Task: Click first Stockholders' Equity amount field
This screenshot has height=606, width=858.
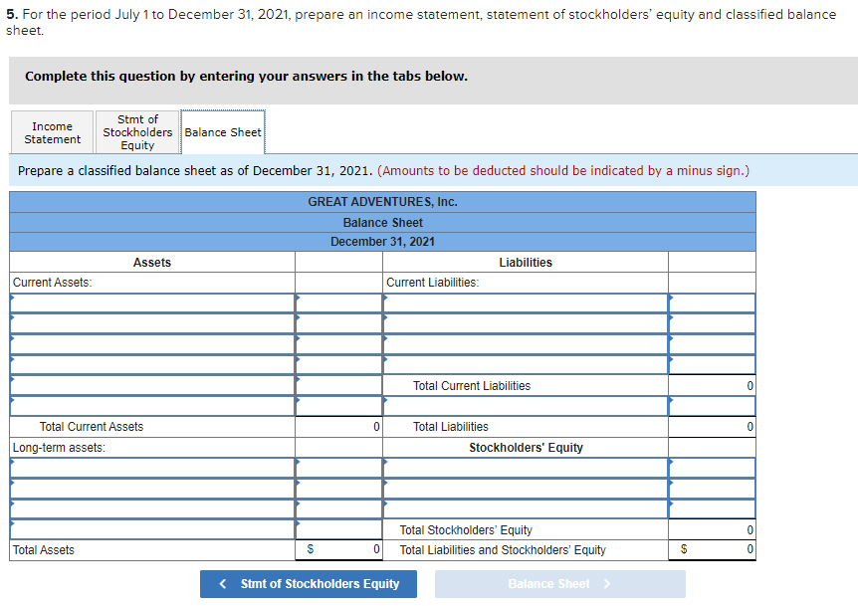Action: click(712, 468)
